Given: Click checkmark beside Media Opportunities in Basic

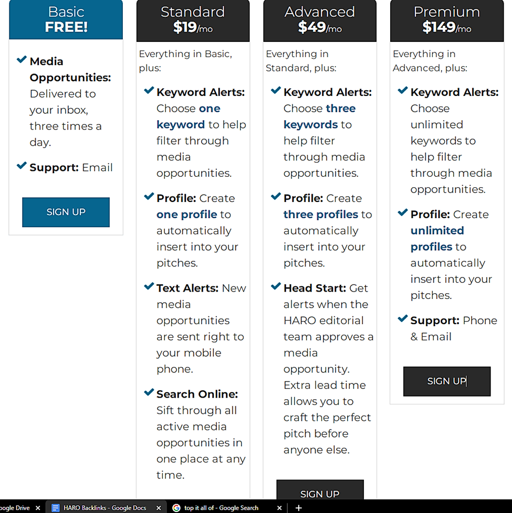Looking at the screenshot, I should (x=22, y=60).
